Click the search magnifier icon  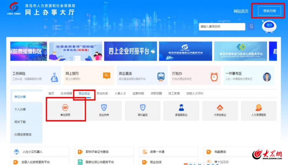tap(251, 26)
